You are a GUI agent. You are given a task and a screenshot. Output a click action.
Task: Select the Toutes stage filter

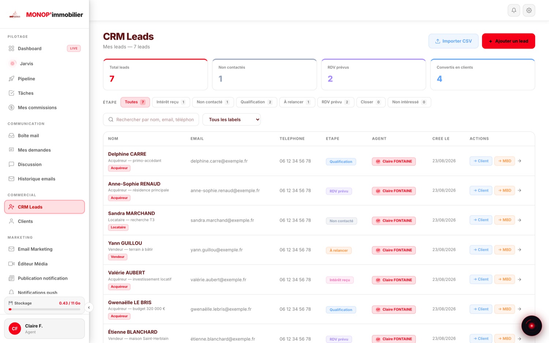point(135,102)
